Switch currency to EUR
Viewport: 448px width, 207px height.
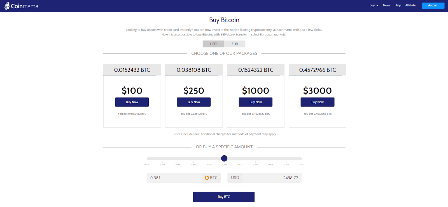pos(235,44)
